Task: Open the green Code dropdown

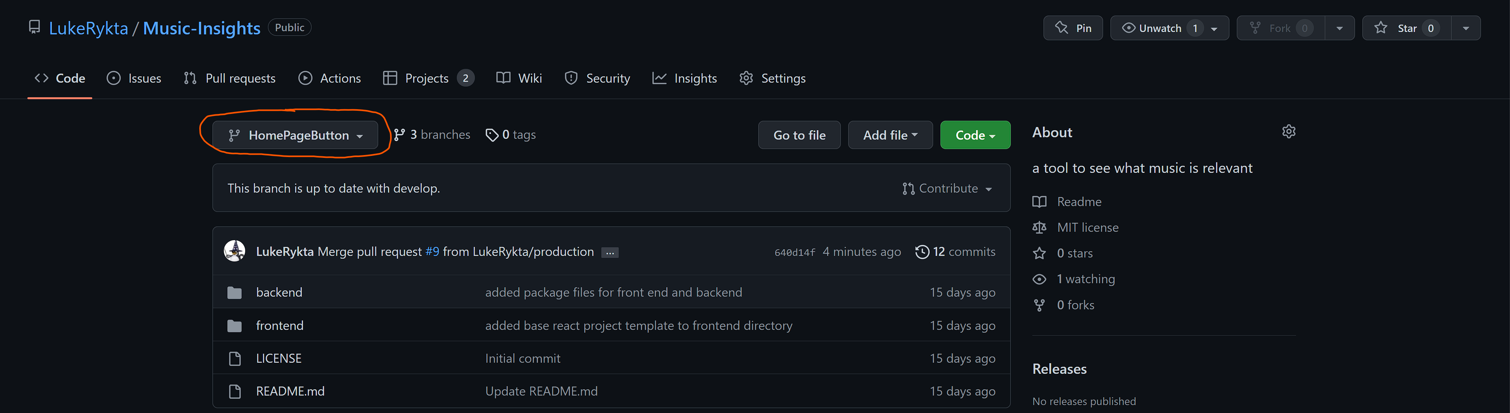Action: [975, 135]
